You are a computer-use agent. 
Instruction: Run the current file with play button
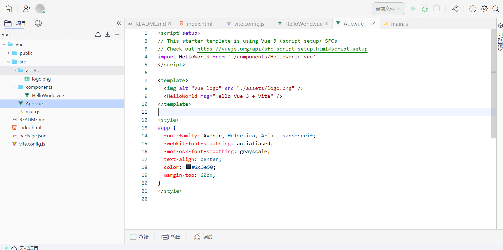(x=413, y=9)
